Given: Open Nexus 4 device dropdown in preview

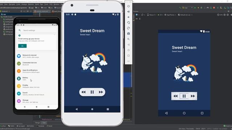Looking at the screenshot, I should (152, 15).
